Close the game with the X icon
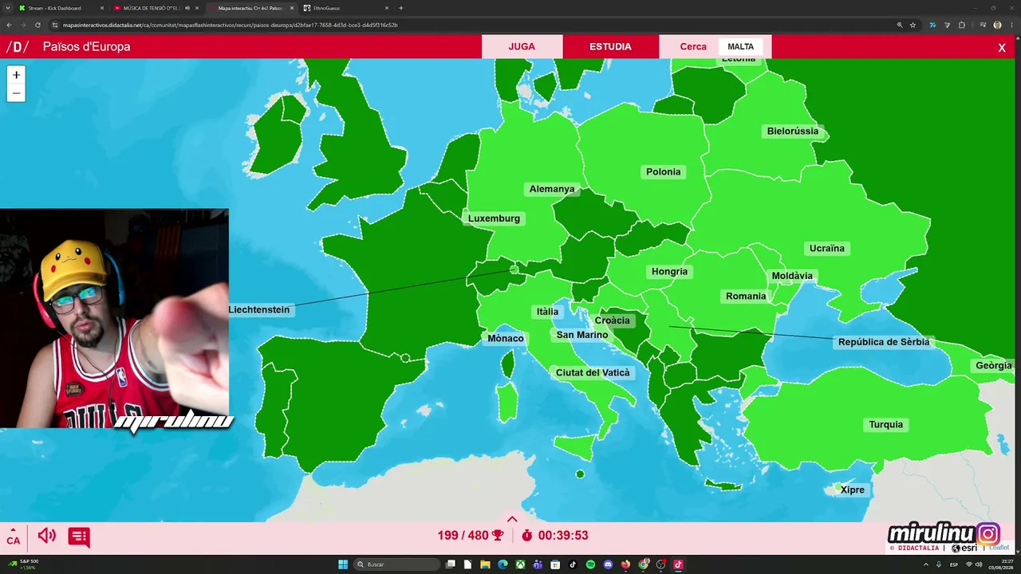The image size is (1021, 574). (1002, 48)
